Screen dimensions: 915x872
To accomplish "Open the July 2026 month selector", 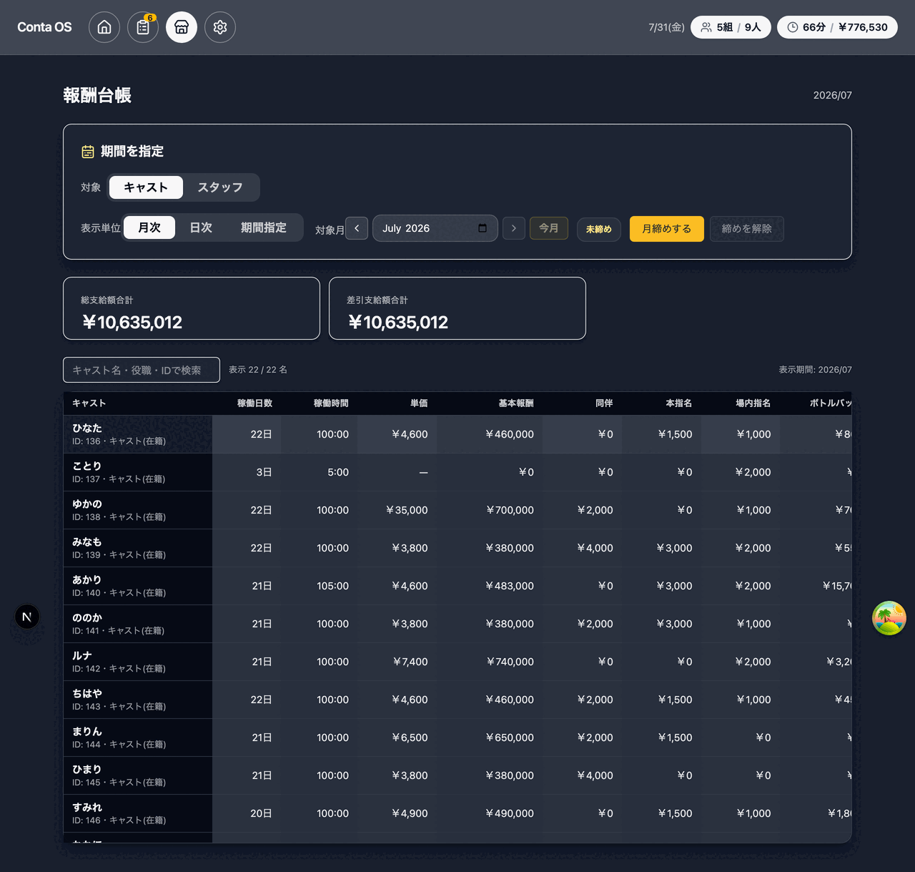I will click(x=435, y=228).
